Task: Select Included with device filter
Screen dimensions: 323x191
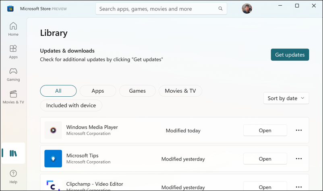Action: tap(71, 106)
